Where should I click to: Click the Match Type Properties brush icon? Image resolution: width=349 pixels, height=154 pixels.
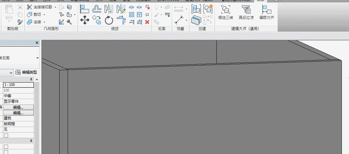pyautogui.click(x=20, y=22)
